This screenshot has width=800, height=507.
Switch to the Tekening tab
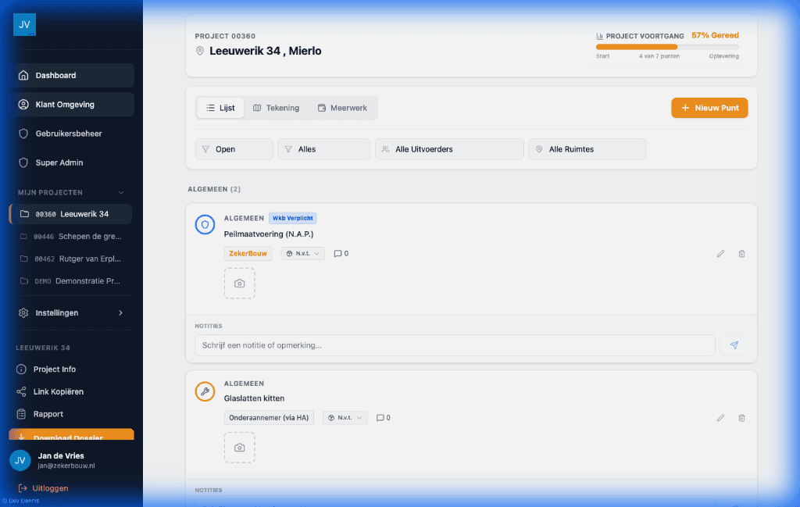[276, 108]
